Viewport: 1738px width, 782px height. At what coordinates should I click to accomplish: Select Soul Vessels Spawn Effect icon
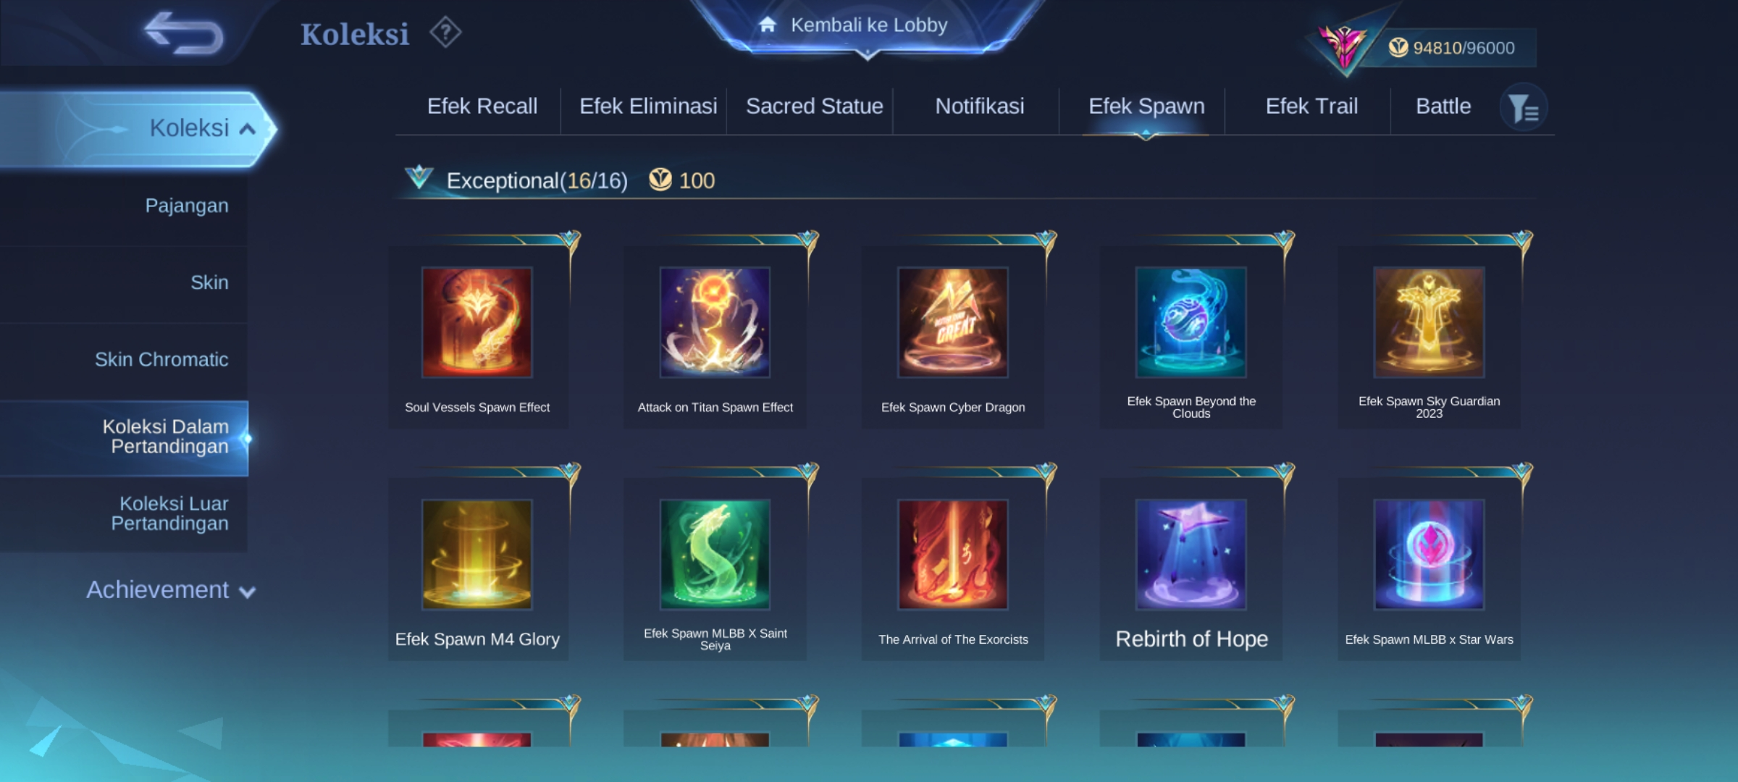[x=477, y=322]
